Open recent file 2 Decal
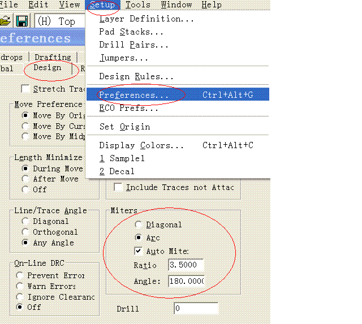 178,171
